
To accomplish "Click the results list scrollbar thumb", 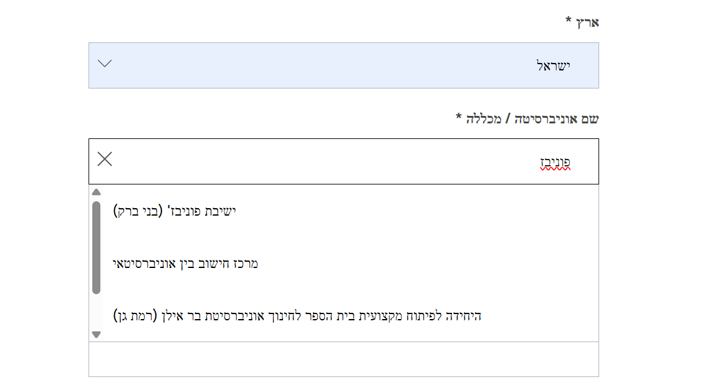I will tap(97, 247).
